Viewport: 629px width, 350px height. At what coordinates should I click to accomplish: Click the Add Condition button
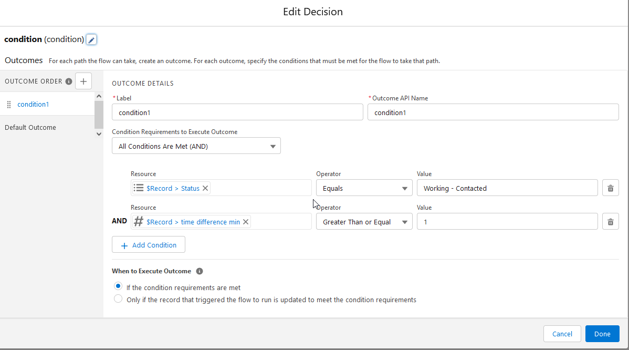coord(148,245)
